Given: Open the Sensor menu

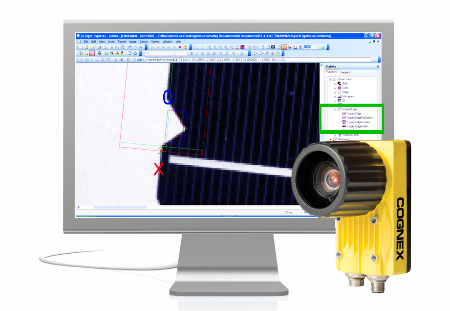Looking at the screenshot, I should point(144,42).
